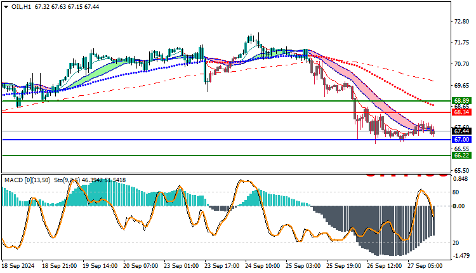Click the 20 Sep 07:00 time label
The height and width of the screenshot is (273, 476).
pos(141,266)
